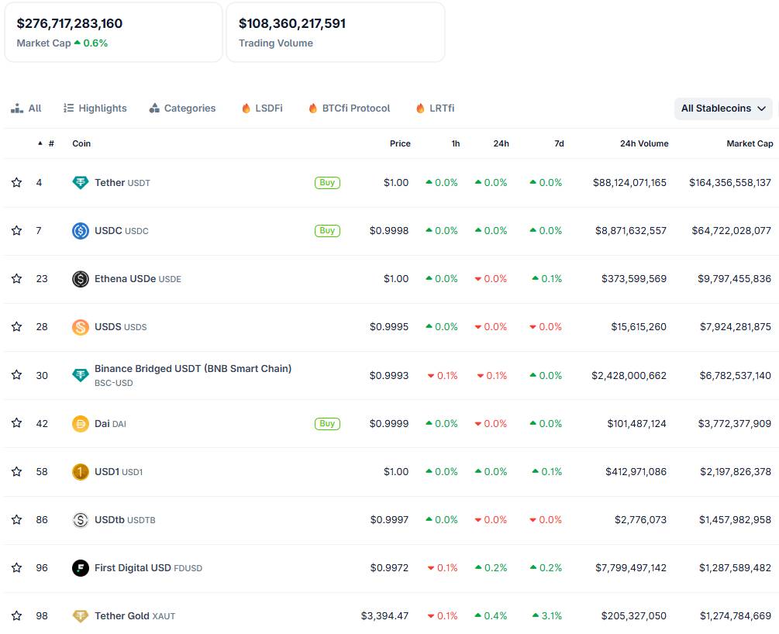Sort the table by Price column
This screenshot has width=779, height=634.
coord(400,143)
